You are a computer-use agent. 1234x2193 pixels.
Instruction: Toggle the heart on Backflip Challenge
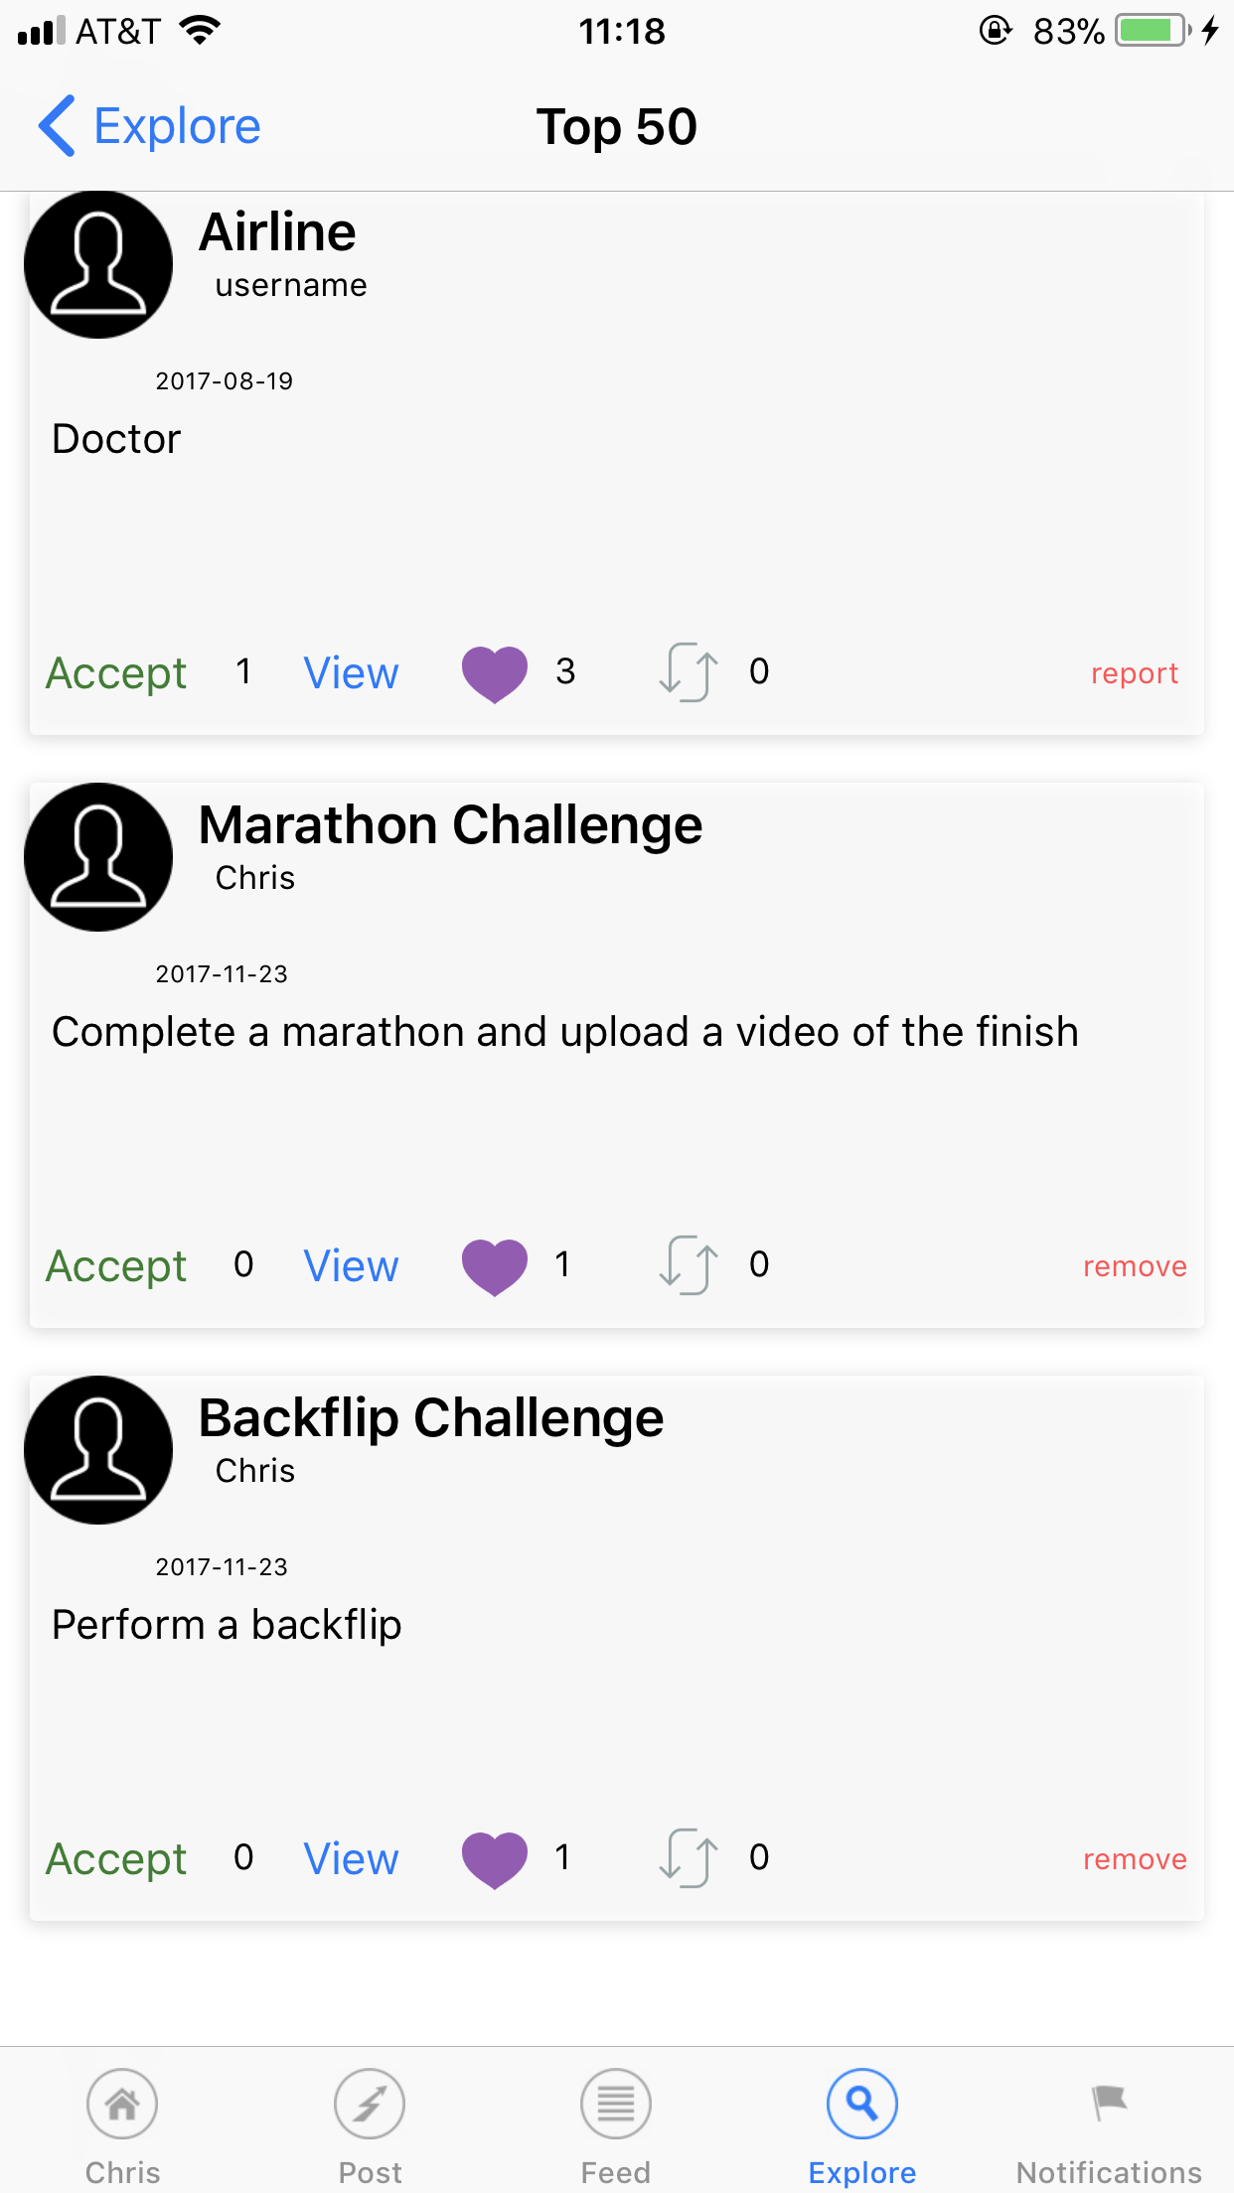495,1859
